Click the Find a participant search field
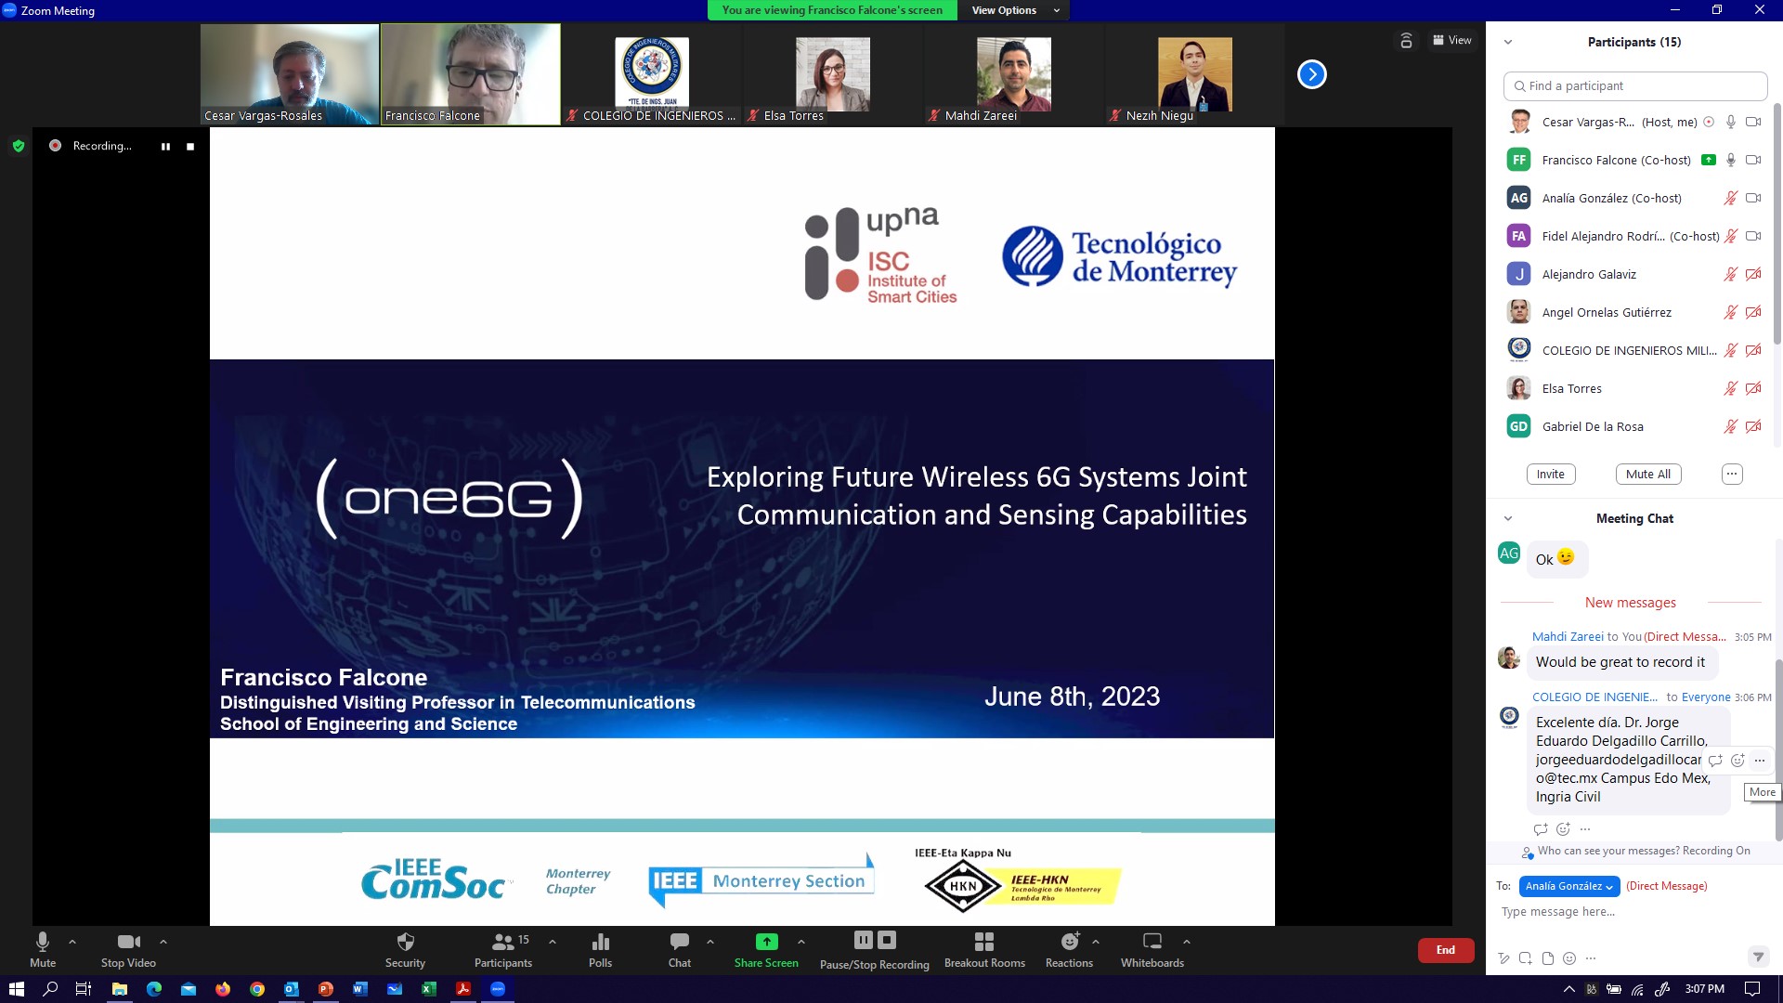1783x1003 pixels. point(1634,85)
